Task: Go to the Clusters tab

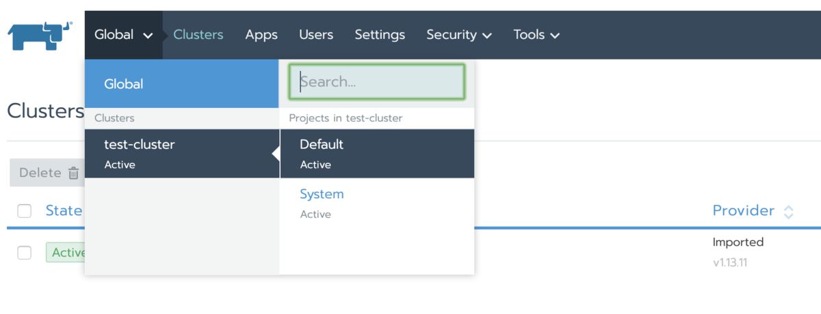Action: pos(198,35)
